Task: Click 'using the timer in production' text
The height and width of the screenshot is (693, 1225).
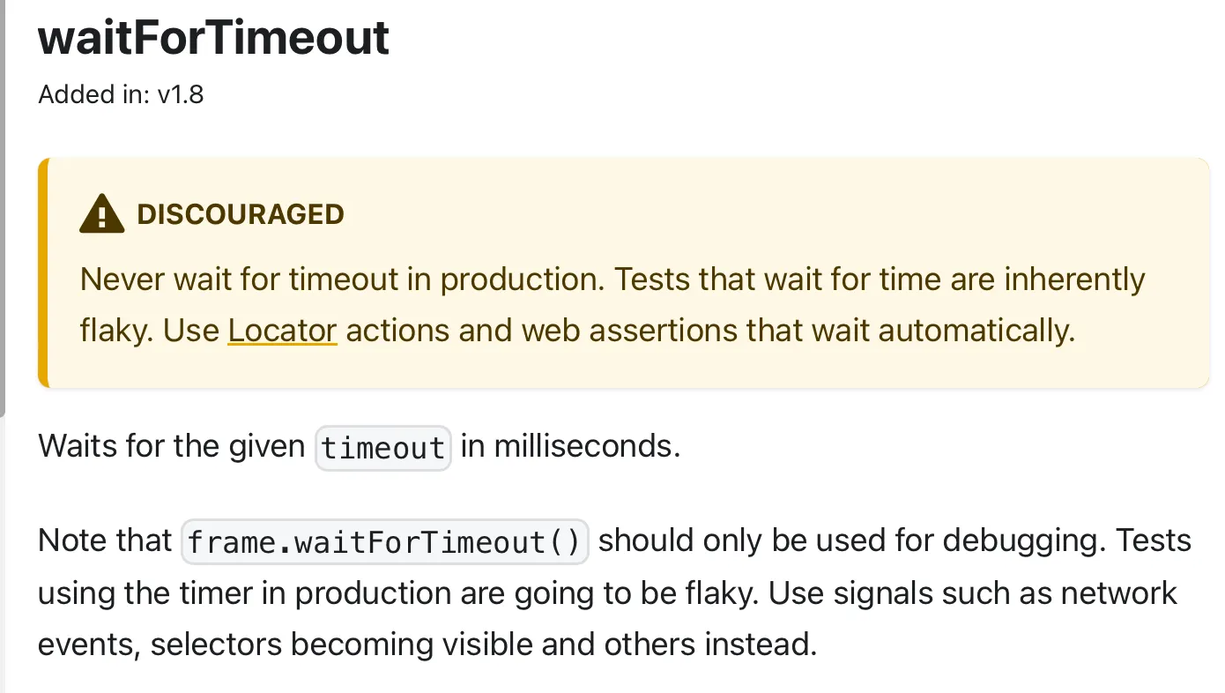Action: (248, 592)
